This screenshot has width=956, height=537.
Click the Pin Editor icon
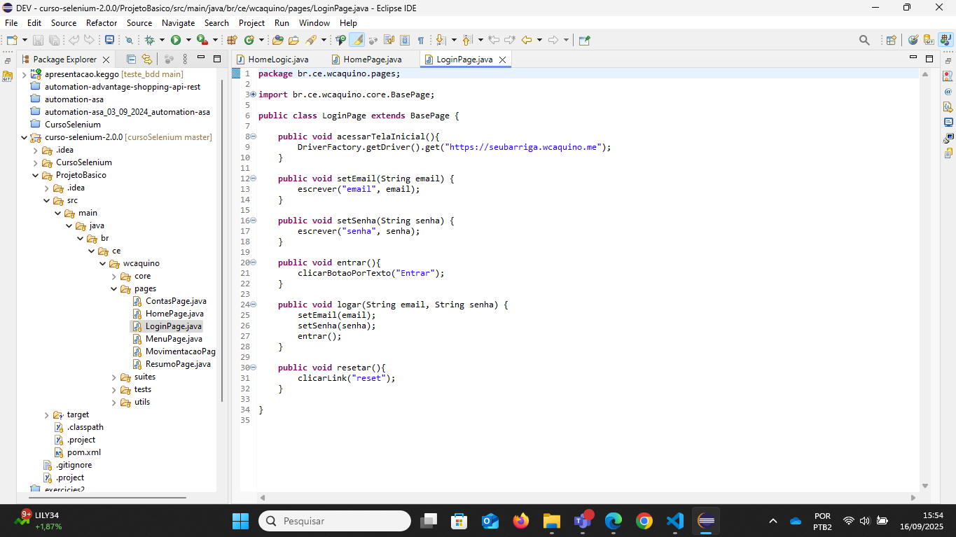(585, 40)
